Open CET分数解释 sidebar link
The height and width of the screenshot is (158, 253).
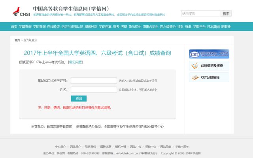click(209, 77)
